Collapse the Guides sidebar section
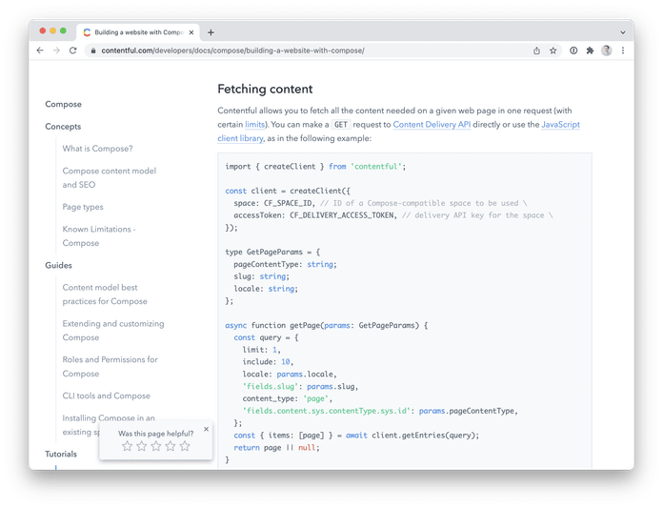 pos(58,265)
